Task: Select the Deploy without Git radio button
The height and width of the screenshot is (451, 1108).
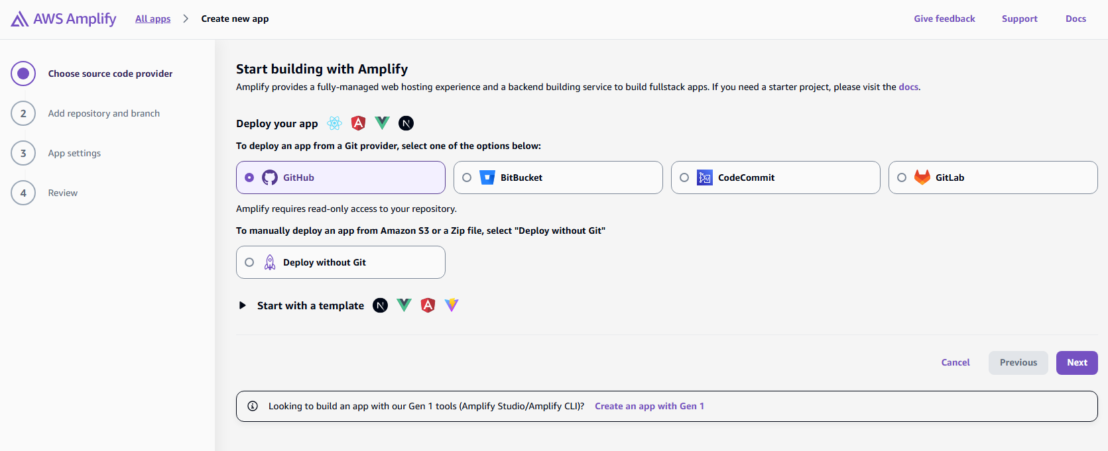Action: point(249,262)
